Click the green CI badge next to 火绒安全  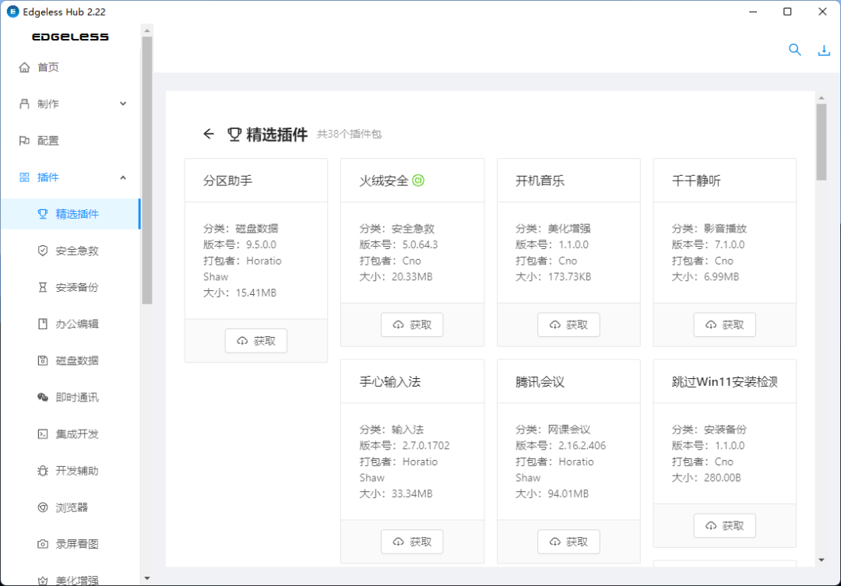point(418,181)
